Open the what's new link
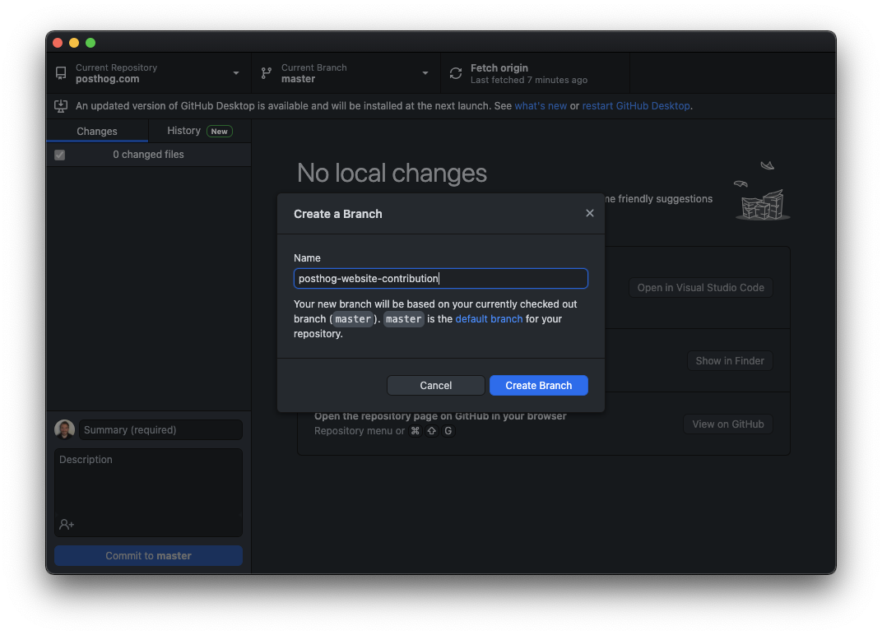Viewport: 882px width, 635px height. click(x=541, y=105)
